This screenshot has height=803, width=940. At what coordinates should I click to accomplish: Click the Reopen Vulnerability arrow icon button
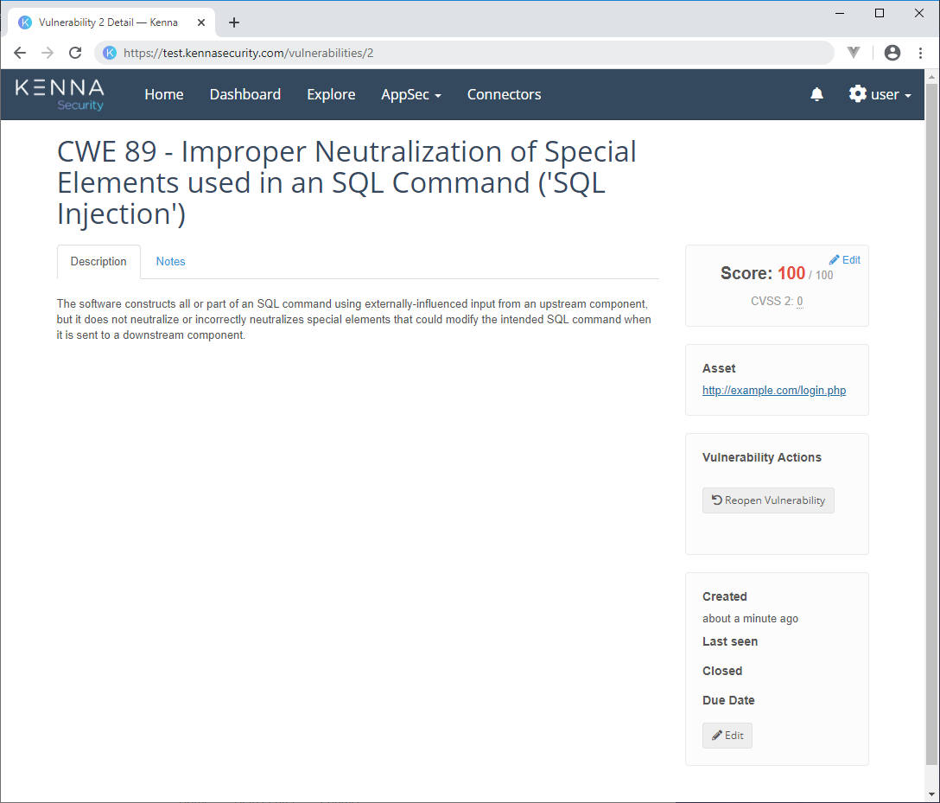715,500
